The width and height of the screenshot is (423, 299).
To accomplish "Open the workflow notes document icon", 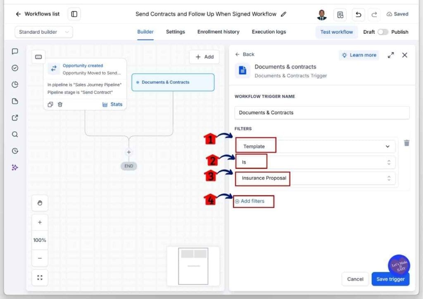I will coord(340,14).
